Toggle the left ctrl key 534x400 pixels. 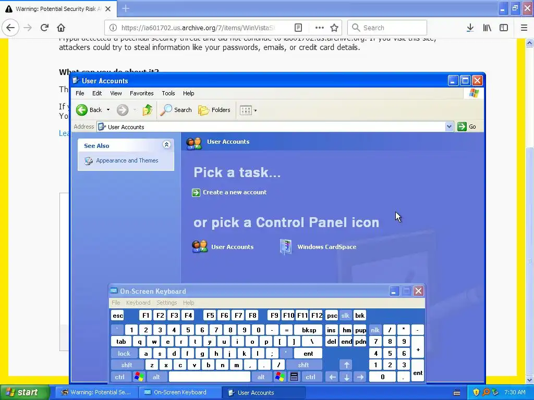click(119, 377)
